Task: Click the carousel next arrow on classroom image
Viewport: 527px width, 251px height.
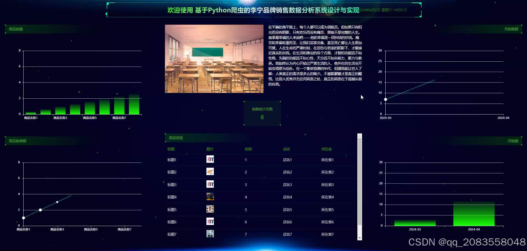Action: click(x=255, y=59)
